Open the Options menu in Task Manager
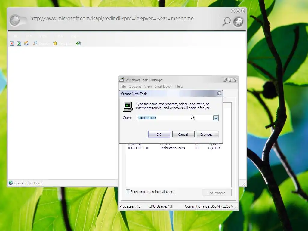The height and width of the screenshot is (231, 308). pos(135,86)
